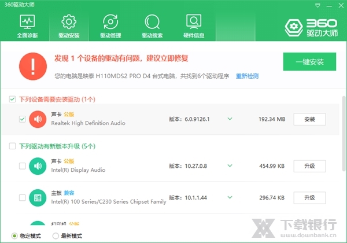
Task: Expand version dropdown for Intel Display Audio 10.27.0.8
Action: pyautogui.click(x=230, y=165)
